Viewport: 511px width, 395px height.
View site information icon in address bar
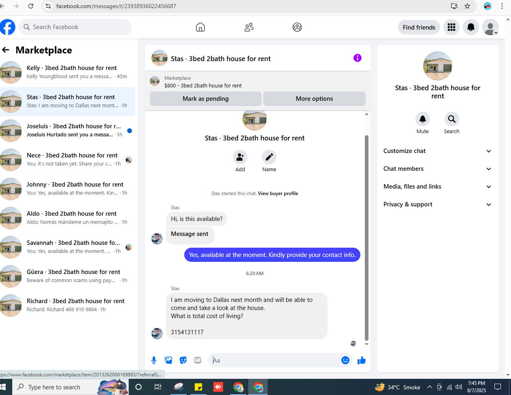pyautogui.click(x=48, y=6)
